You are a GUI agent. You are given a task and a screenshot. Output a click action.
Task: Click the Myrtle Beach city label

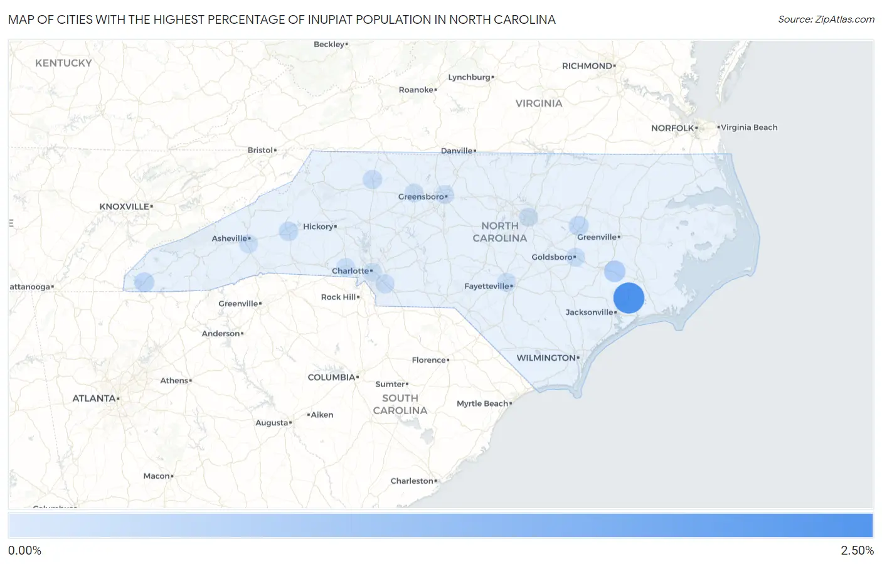point(482,403)
